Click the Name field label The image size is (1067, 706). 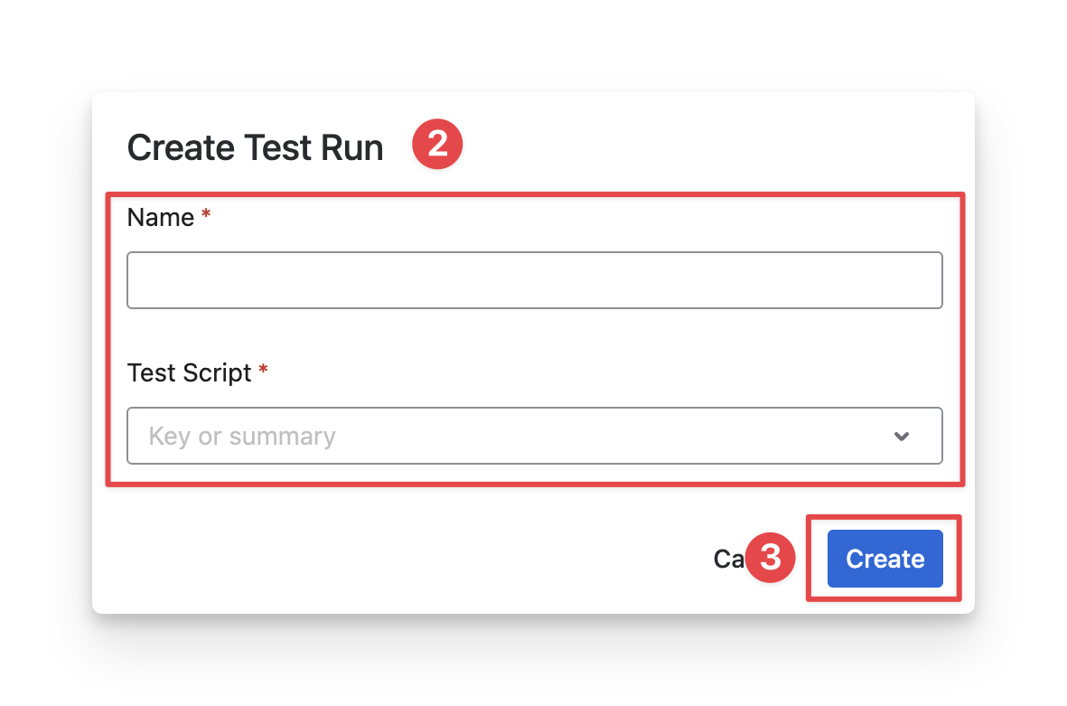click(161, 218)
